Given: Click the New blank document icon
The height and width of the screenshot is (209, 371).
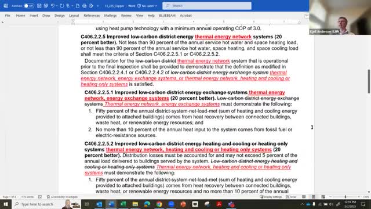Looking at the screenshot, I should tap(77, 6).
